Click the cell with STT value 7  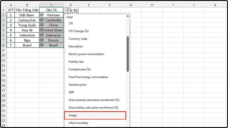(x=11, y=45)
